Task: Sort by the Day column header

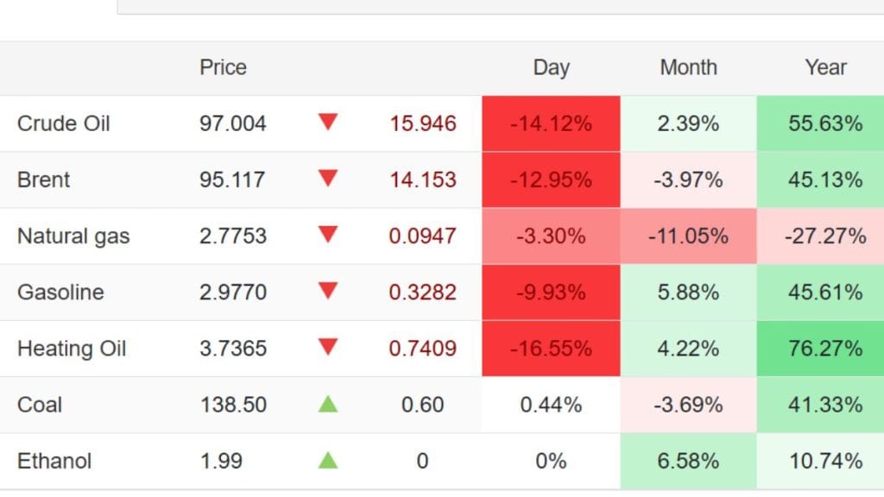Action: [x=551, y=67]
